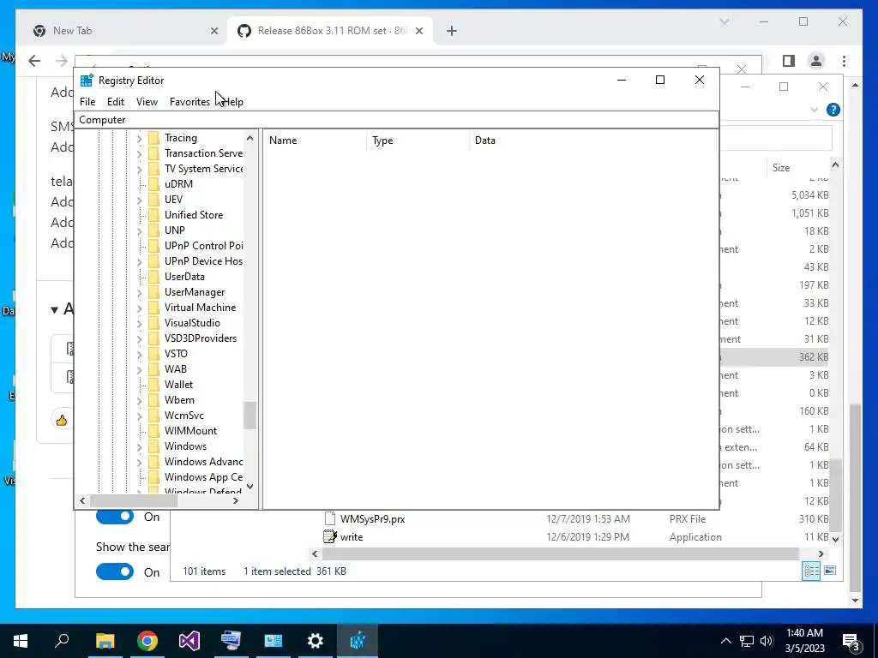
Task: Expand the UPnP Device Host key
Action: coord(139,261)
